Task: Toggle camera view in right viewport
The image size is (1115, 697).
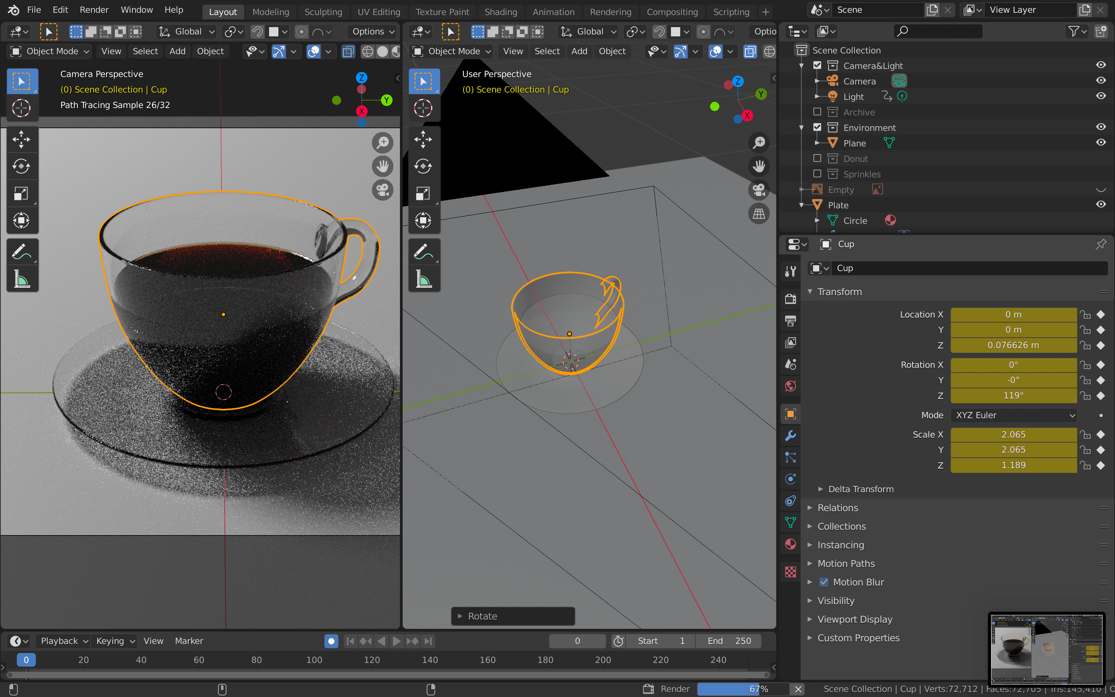Action: 759,190
